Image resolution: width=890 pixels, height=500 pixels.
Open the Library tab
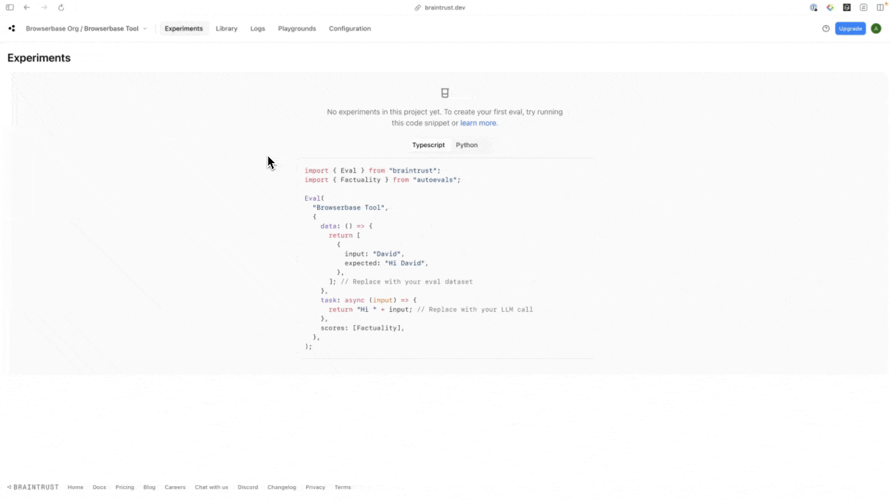click(227, 28)
